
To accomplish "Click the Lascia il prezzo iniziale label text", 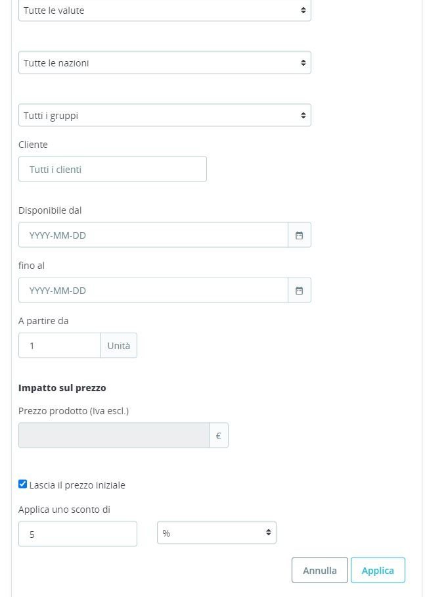I will (78, 485).
